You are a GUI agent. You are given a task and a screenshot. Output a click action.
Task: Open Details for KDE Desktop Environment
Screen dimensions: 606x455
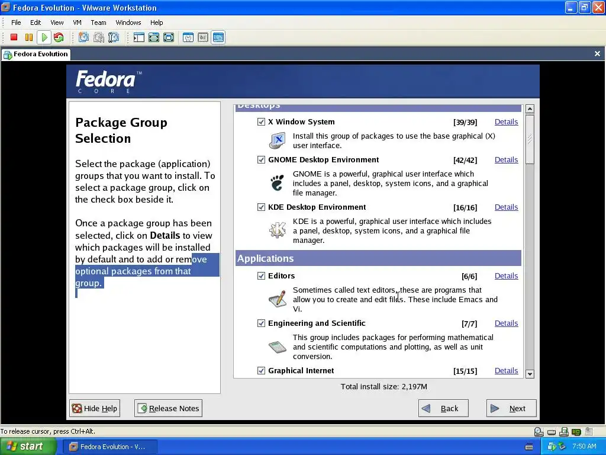(x=507, y=207)
